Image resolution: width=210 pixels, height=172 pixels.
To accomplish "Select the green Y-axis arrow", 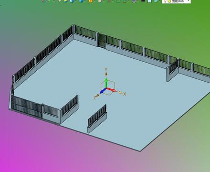I will tap(106, 83).
